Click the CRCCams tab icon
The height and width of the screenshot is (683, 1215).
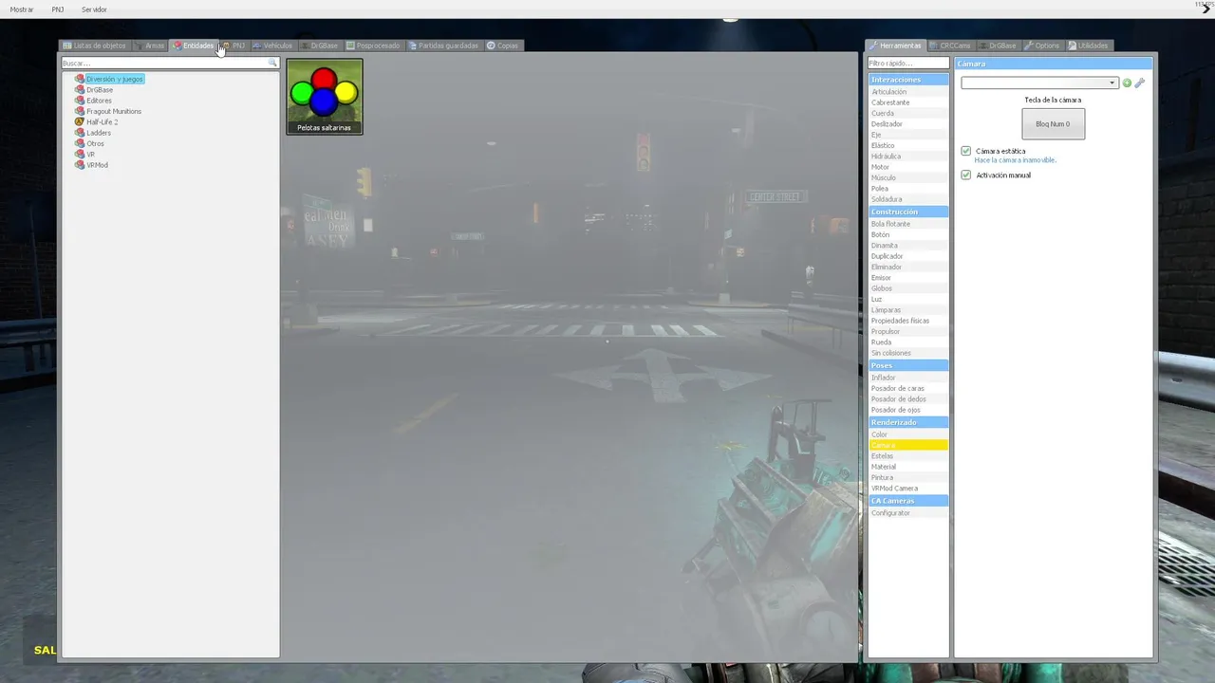(x=934, y=46)
